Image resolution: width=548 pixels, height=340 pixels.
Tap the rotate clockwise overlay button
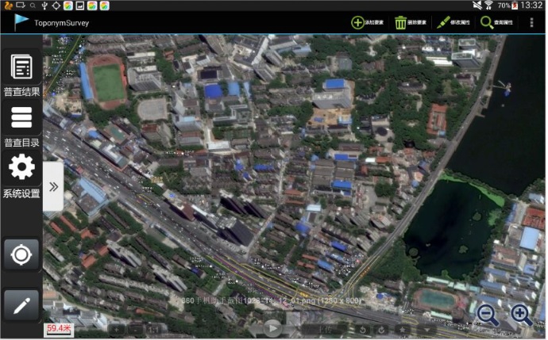point(382,330)
